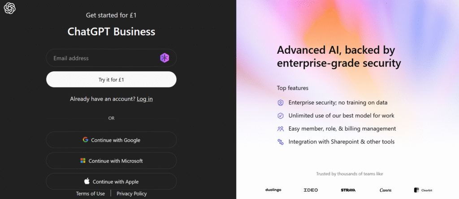Click the Microsoft logo icon

(x=82, y=160)
